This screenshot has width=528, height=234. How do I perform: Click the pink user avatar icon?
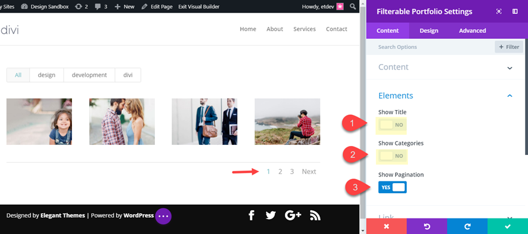click(340, 7)
